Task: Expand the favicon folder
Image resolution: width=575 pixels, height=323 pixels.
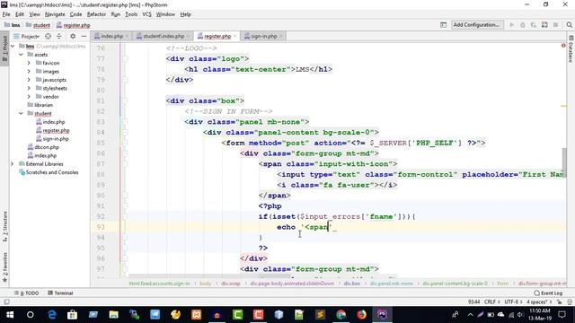Action: click(x=29, y=63)
